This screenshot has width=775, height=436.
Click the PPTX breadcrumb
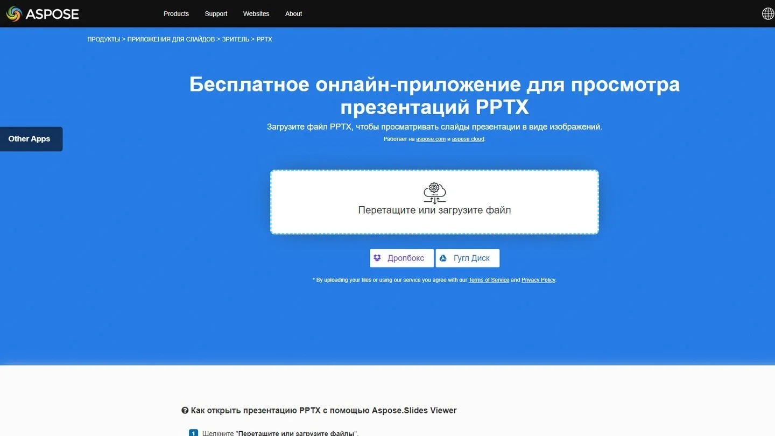264,39
